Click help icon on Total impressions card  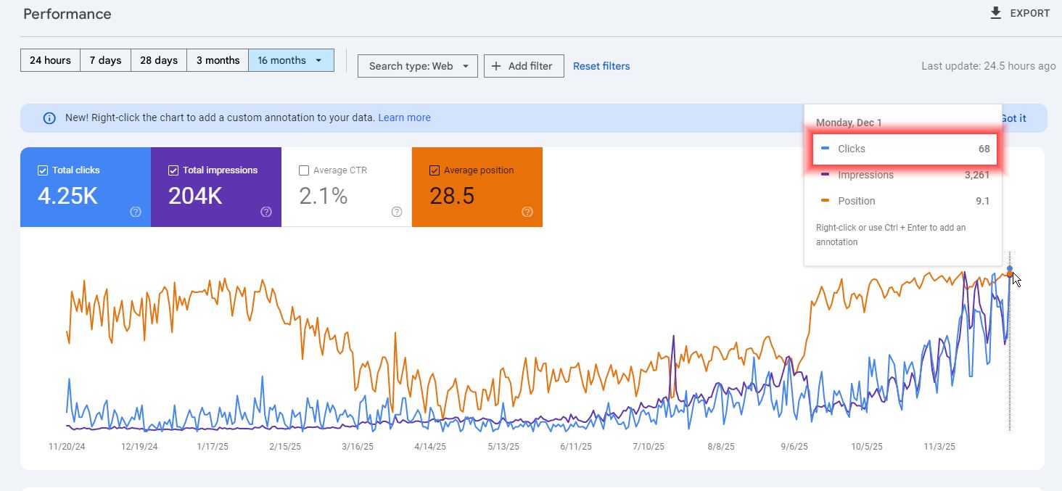coord(266,212)
